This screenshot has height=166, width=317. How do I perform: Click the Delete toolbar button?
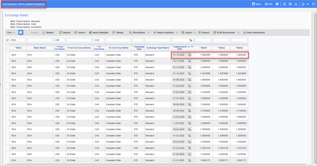point(118,33)
